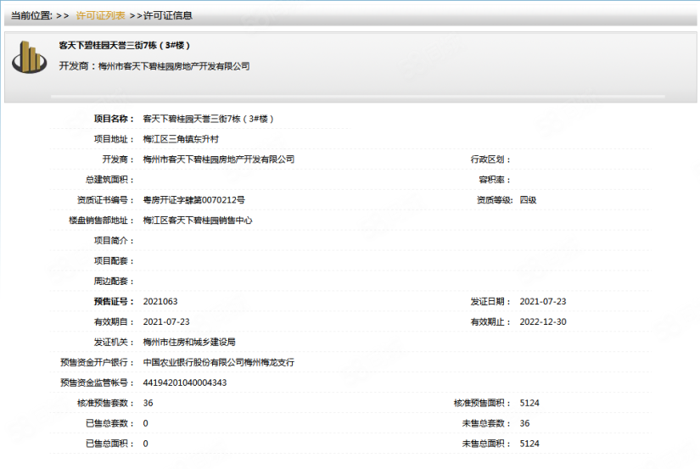Click the presale permit number 2021063

point(160,301)
